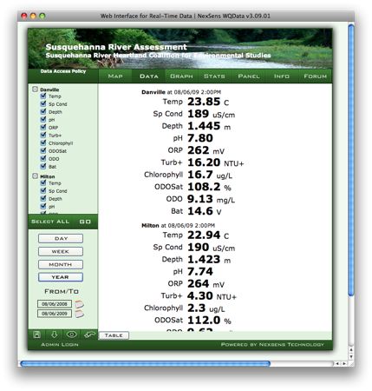Click the vertical scrollbar thumb
This screenshot has height=391, width=372.
(351, 160)
